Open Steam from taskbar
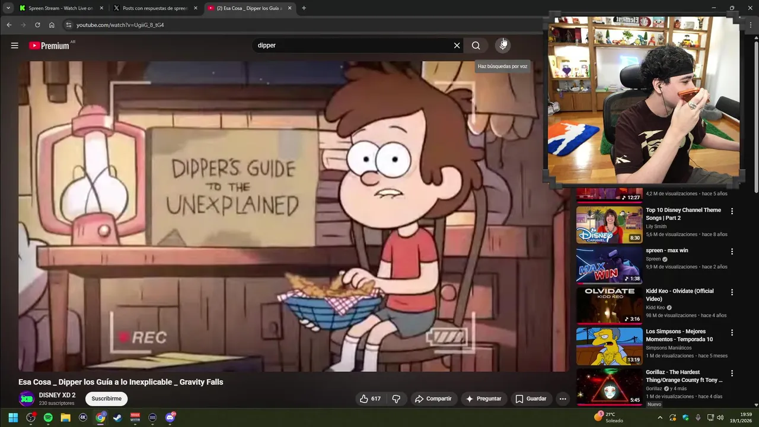The image size is (759, 427). (117, 418)
